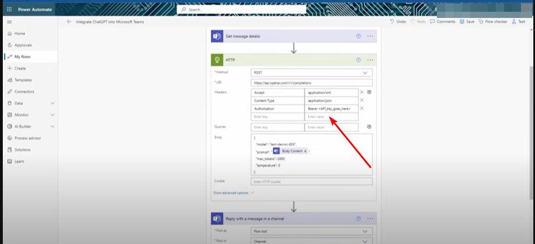This screenshot has height=244, width=535.
Task: Click the empty Headers Enter key field
Action: (x=277, y=117)
